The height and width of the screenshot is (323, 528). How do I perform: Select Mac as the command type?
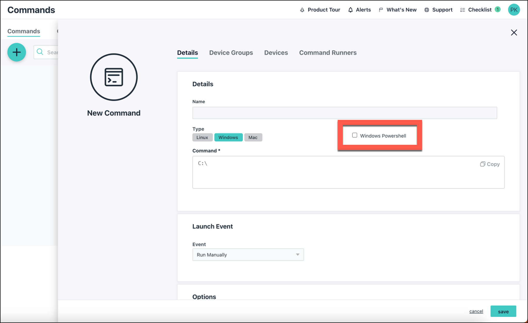click(253, 137)
